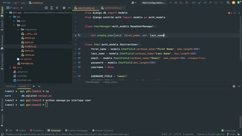Click 4 spaces indent setting
The image size is (242, 136).
click(x=188, y=134)
